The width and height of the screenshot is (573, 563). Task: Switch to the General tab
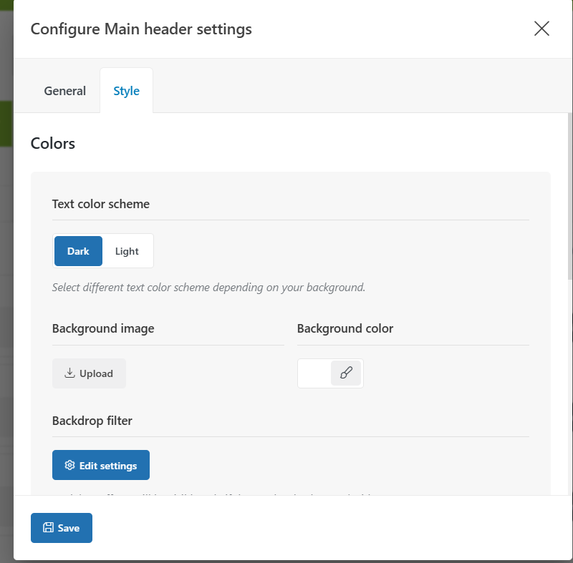[x=64, y=90]
